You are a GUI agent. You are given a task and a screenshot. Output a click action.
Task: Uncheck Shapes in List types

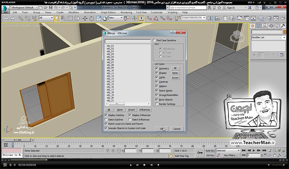(157, 73)
